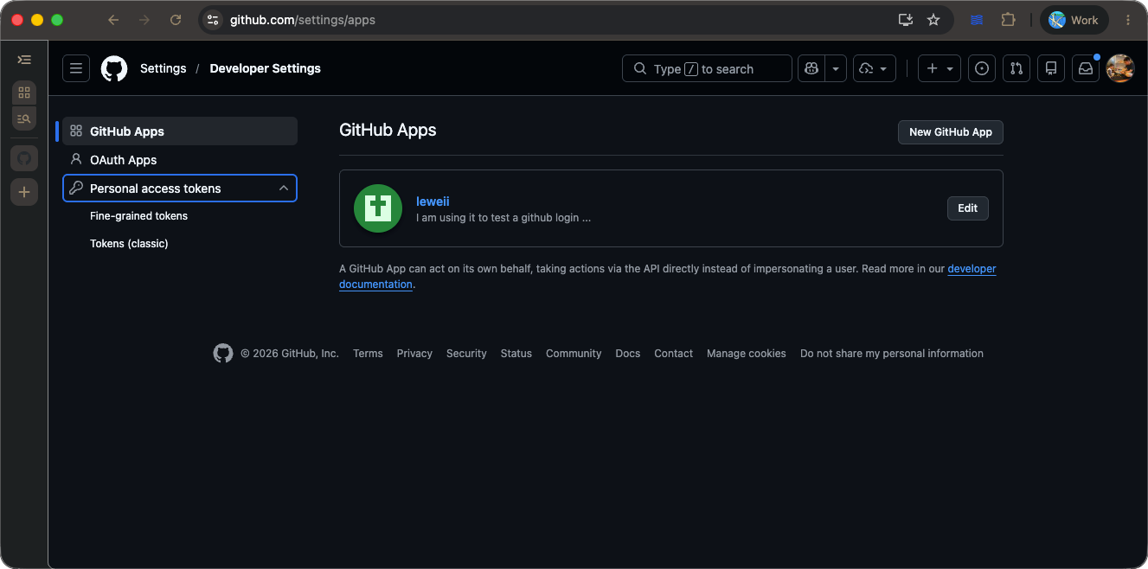
Task: Click the address bar URL github.com/settings/apps
Action: click(x=303, y=20)
